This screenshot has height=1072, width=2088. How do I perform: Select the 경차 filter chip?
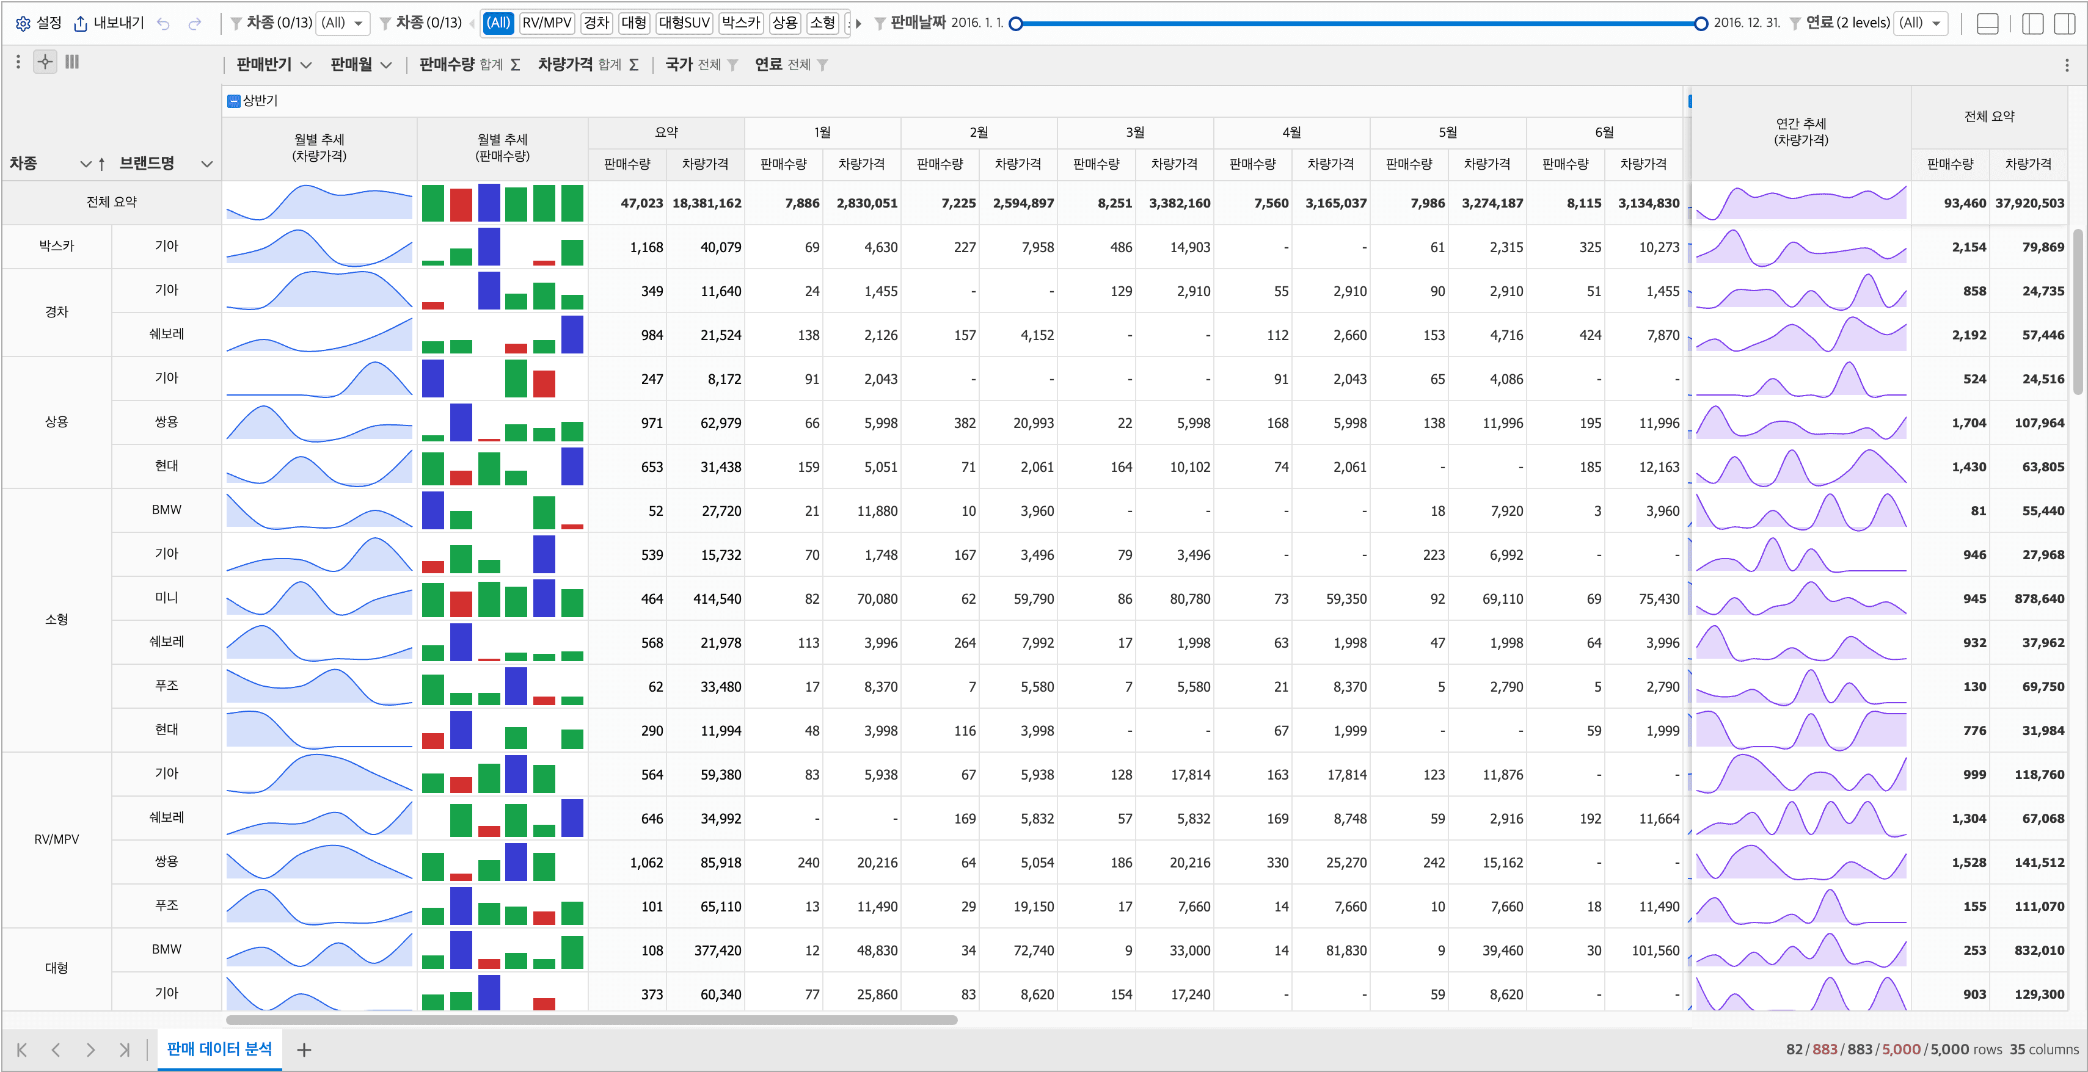click(596, 23)
